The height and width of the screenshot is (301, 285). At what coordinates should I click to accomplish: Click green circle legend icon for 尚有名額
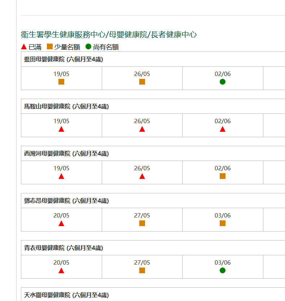(x=88, y=46)
